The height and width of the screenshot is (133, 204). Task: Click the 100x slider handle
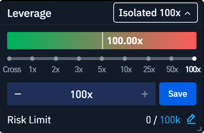click(x=194, y=59)
